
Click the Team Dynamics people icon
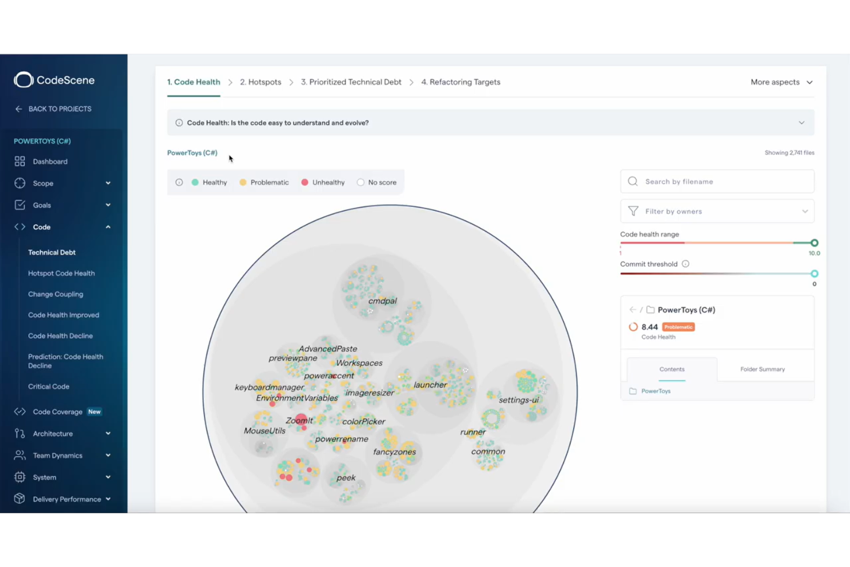pyautogui.click(x=20, y=456)
